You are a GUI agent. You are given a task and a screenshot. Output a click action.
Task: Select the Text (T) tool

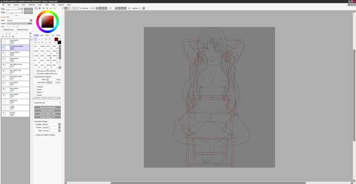coord(49,39)
